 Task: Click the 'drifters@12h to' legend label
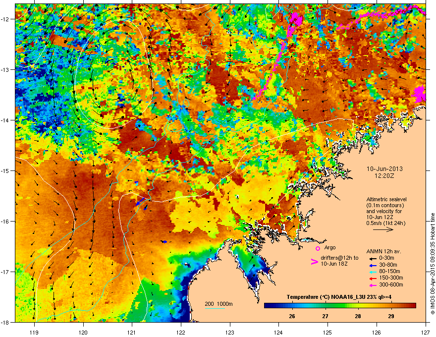339,258
